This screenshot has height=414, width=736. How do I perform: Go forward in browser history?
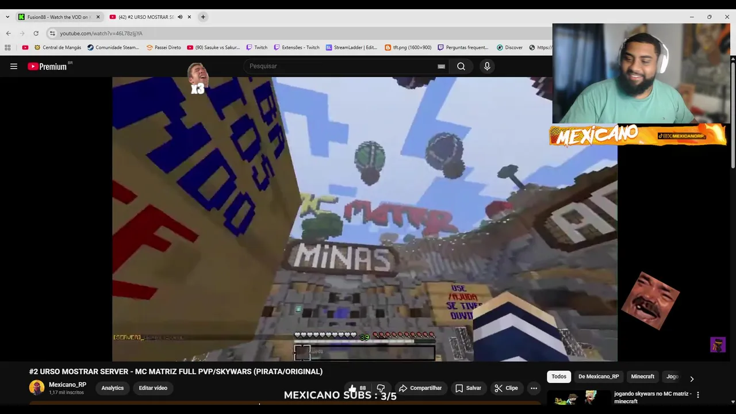pos(22,33)
